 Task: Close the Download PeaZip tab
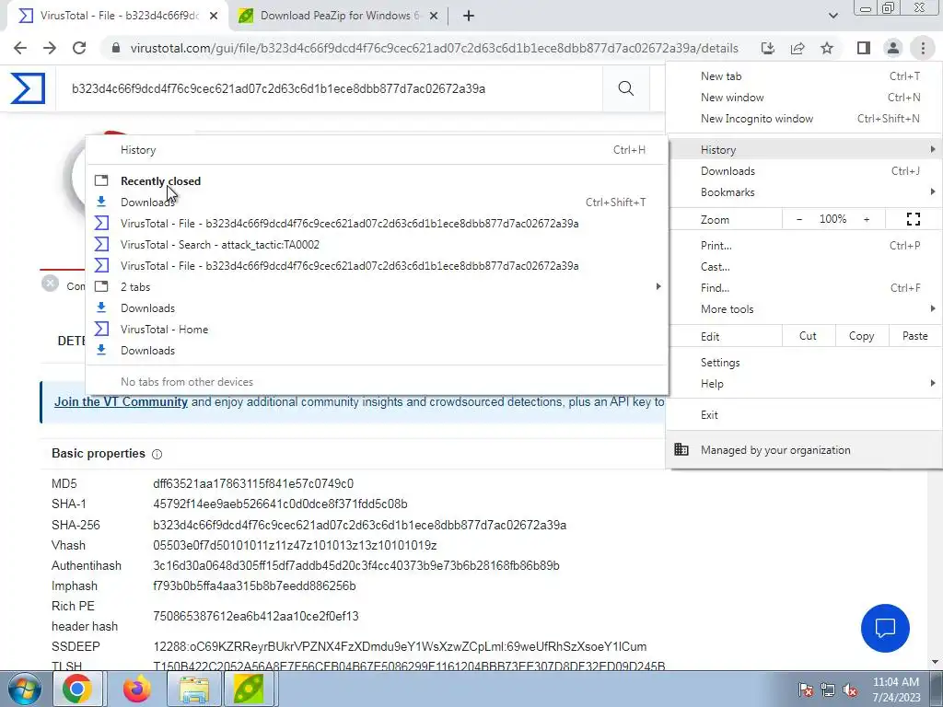click(434, 17)
